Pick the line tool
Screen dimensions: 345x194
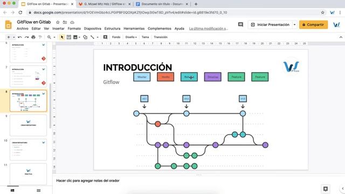pos(92,37)
